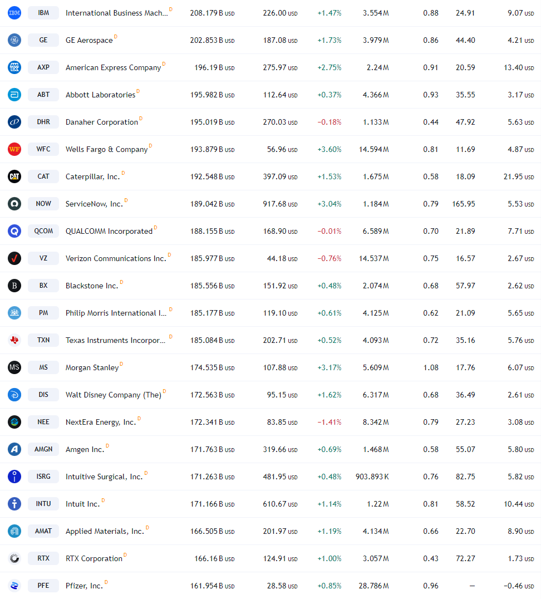Select the DHR ticker badge
The image size is (541, 599).
pos(43,122)
